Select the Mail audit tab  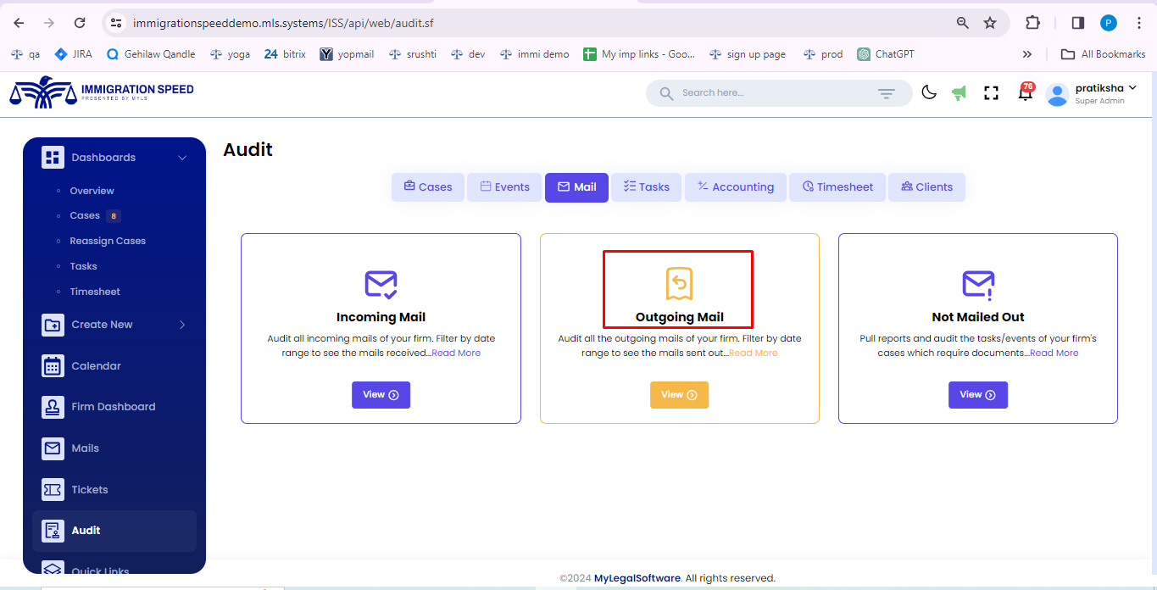pos(576,187)
